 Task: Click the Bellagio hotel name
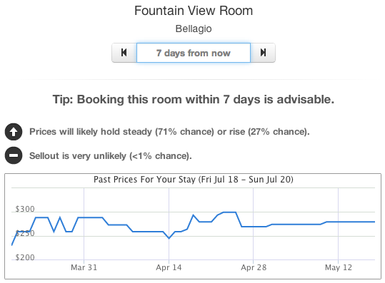(194, 29)
